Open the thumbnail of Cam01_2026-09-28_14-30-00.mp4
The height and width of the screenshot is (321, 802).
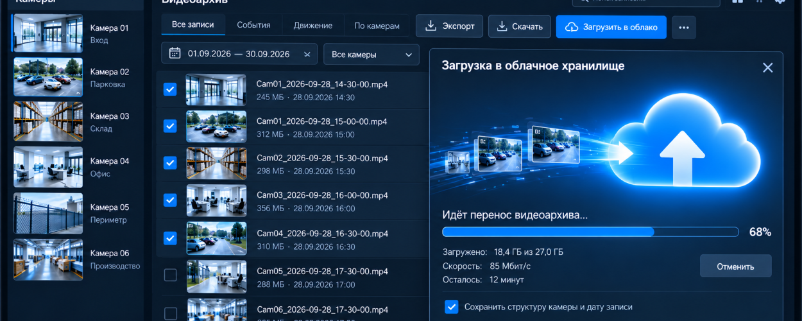click(216, 90)
